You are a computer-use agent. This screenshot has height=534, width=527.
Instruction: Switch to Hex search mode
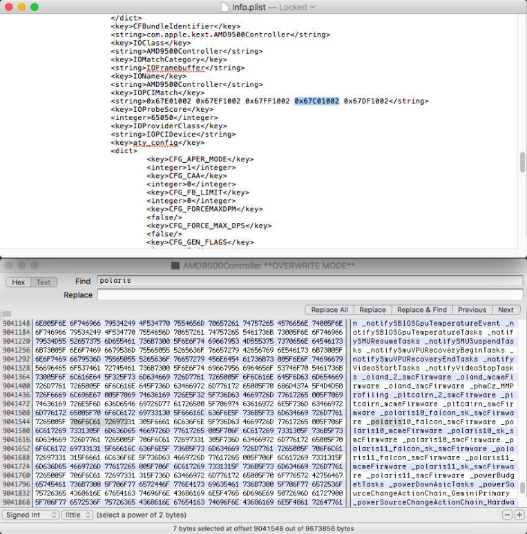(x=19, y=282)
